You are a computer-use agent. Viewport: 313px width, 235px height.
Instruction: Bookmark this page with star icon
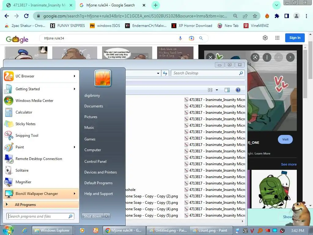[255, 16]
